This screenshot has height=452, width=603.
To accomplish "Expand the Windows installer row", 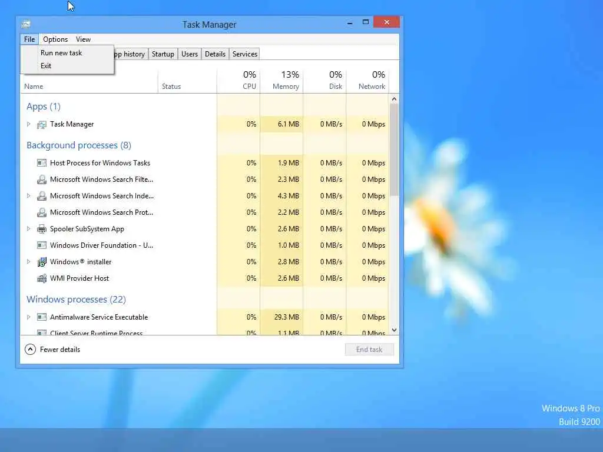I will click(28, 262).
